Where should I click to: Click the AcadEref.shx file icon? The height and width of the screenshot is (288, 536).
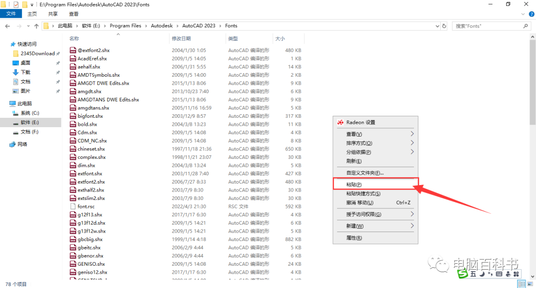pyautogui.click(x=73, y=58)
